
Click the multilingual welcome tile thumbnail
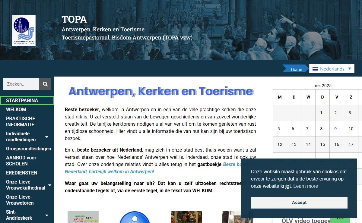pos(83,217)
